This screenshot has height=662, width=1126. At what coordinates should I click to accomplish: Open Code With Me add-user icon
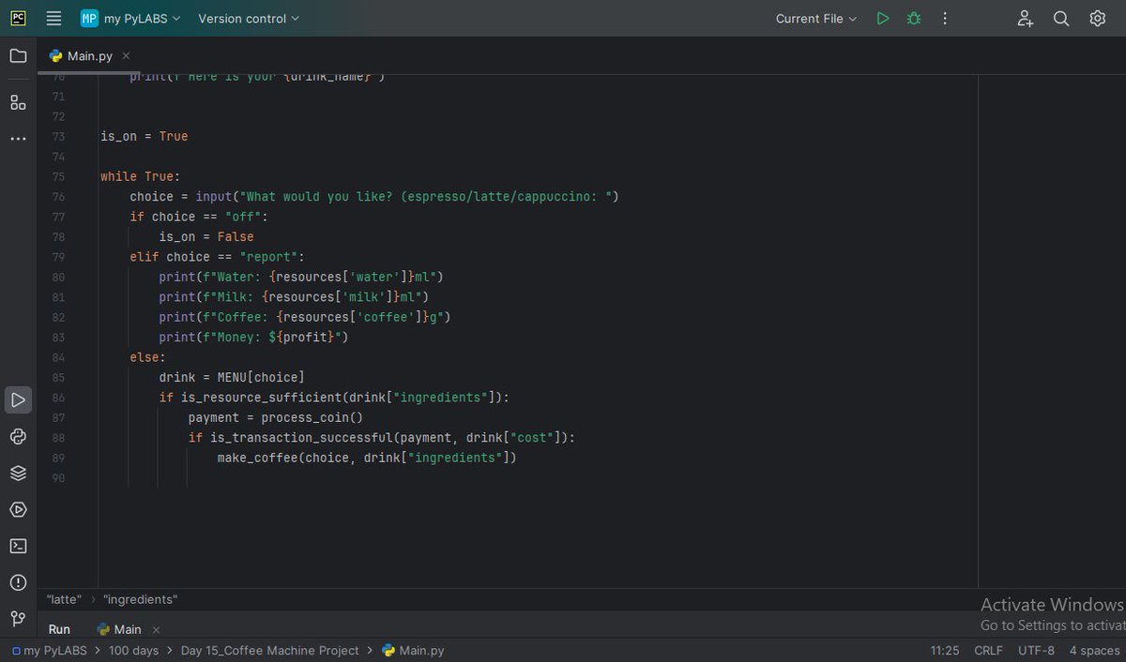coord(1026,19)
